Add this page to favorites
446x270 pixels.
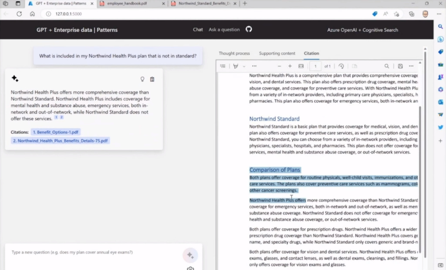click(x=396, y=13)
